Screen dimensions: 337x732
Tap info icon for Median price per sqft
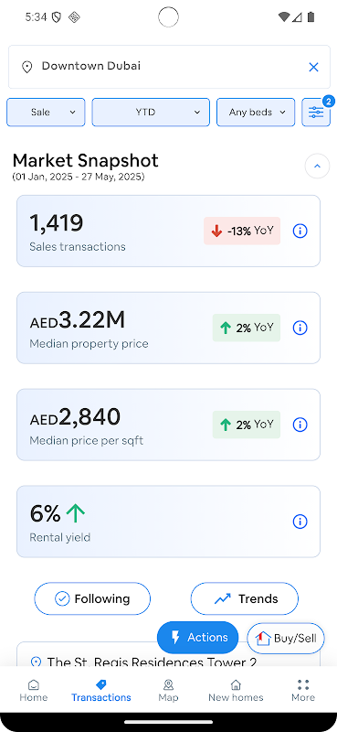tap(300, 425)
